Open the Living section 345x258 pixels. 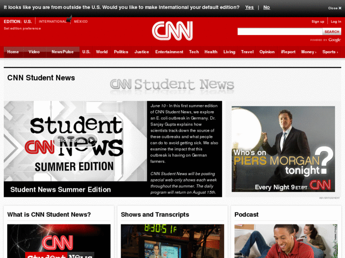229,52
